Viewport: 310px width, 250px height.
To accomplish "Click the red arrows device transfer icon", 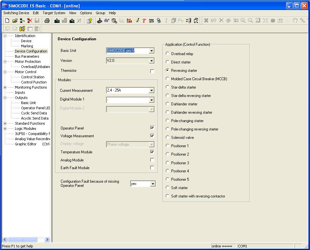I will pos(189,21).
